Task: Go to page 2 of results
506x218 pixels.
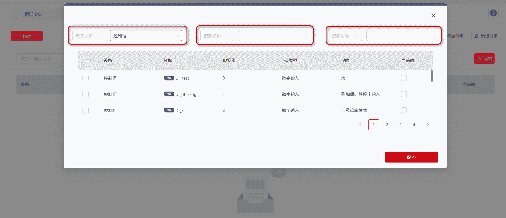Action: click(x=387, y=125)
